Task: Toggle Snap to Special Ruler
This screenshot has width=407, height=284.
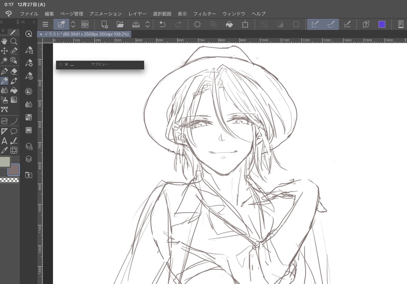Action: (331, 24)
